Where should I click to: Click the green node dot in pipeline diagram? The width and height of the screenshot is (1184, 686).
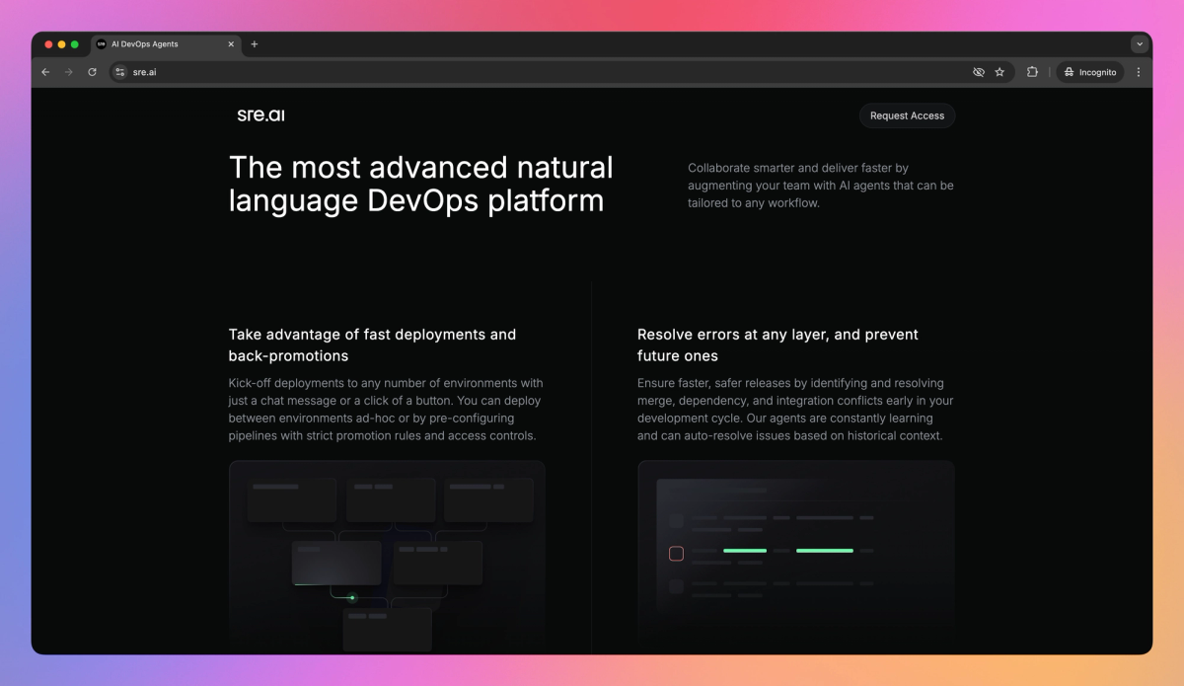(352, 597)
